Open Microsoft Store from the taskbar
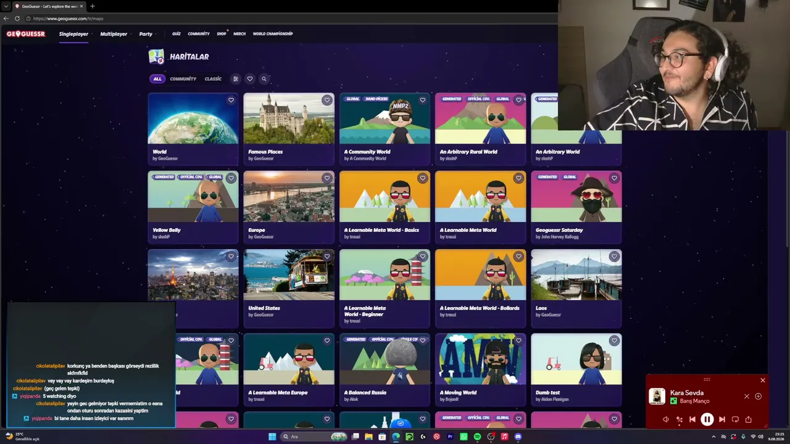 [382, 437]
